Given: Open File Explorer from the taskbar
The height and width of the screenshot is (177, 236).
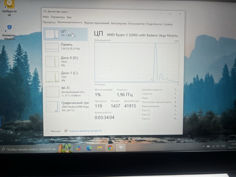Looking at the screenshot, I should tap(99, 148).
